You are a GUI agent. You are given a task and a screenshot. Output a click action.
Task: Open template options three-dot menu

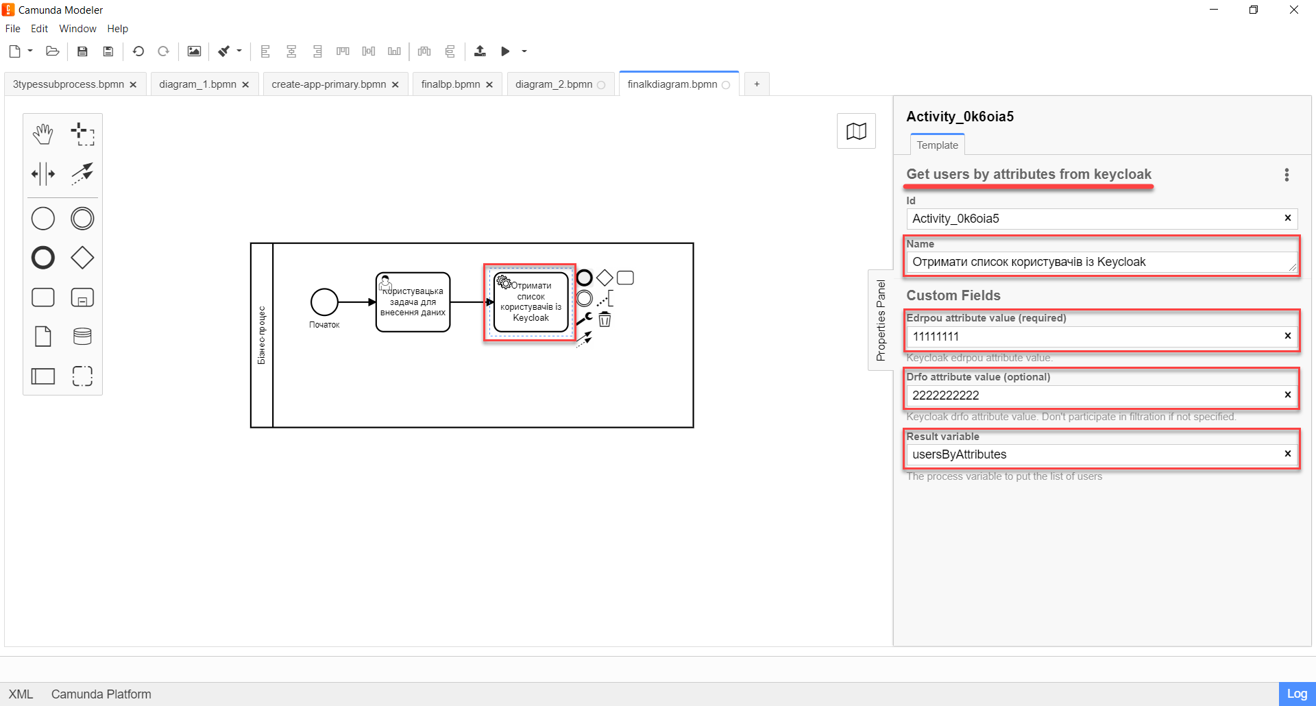click(x=1287, y=175)
